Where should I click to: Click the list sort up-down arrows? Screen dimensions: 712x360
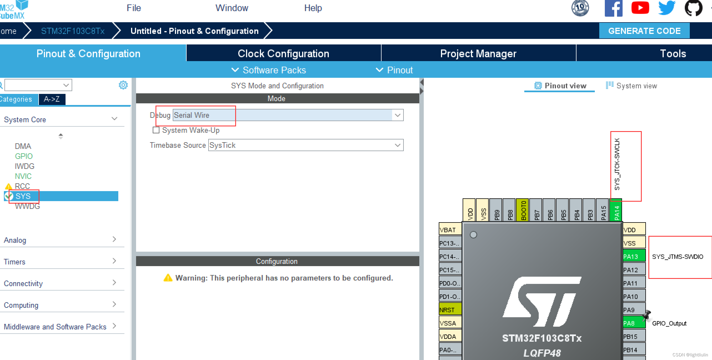(x=61, y=136)
